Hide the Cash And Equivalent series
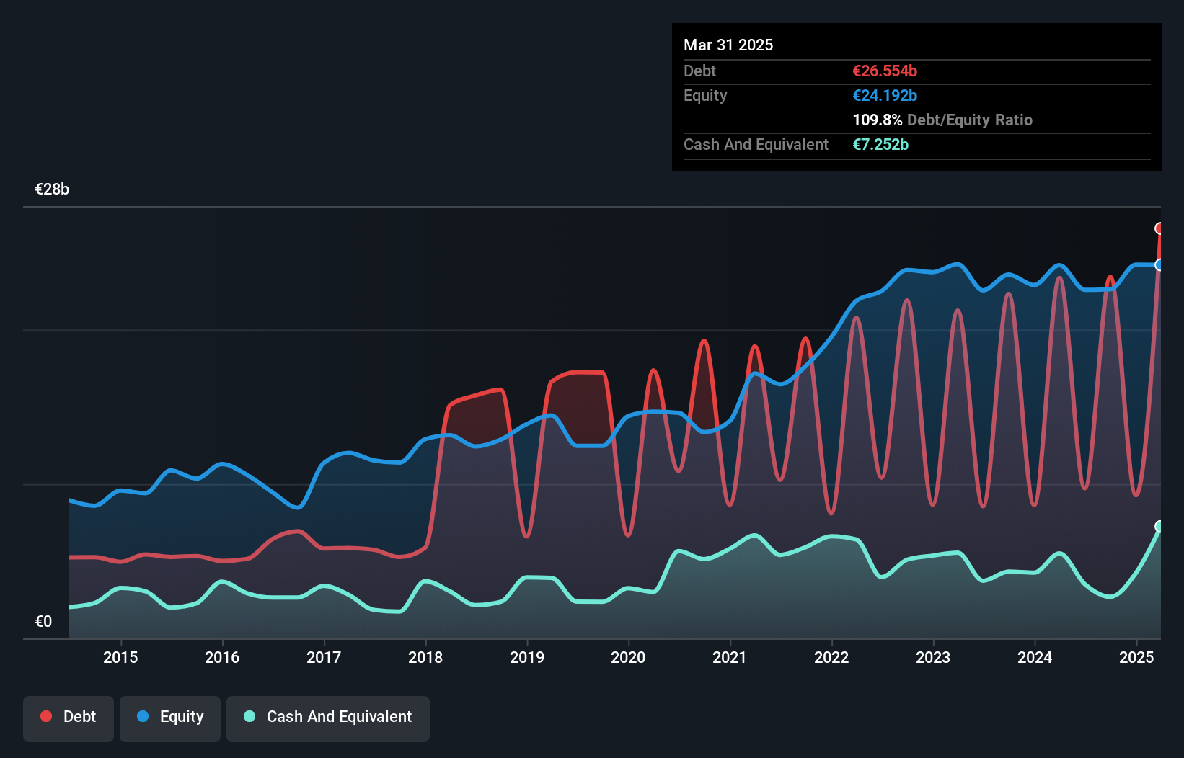 click(x=328, y=717)
